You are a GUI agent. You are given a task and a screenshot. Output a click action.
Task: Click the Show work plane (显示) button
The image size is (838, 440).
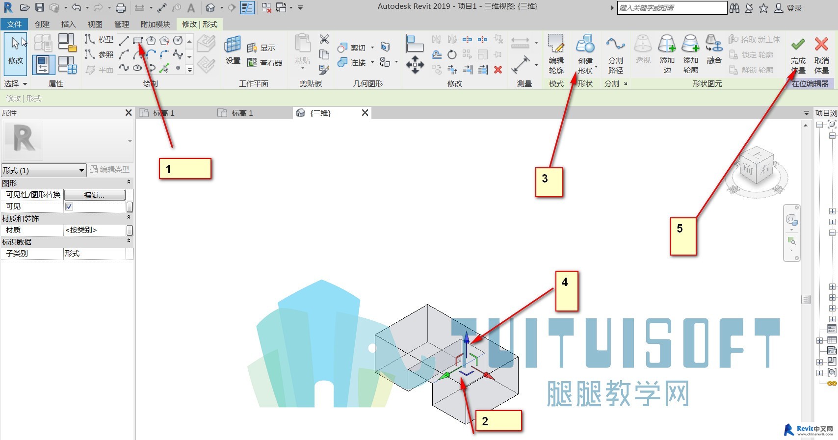[x=261, y=48]
